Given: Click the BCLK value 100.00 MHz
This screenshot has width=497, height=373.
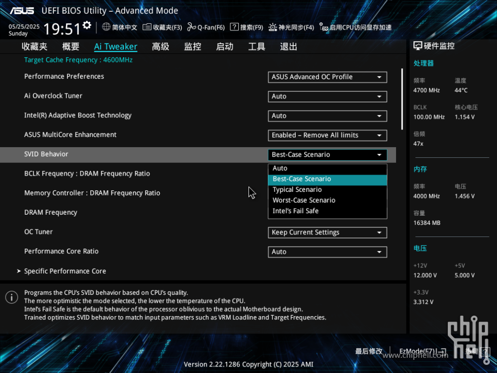Looking at the screenshot, I should point(429,117).
